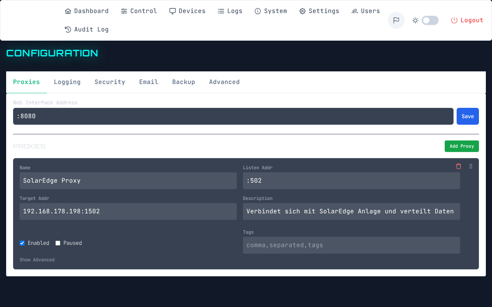
Task: Open the System information page
Action: (271, 11)
